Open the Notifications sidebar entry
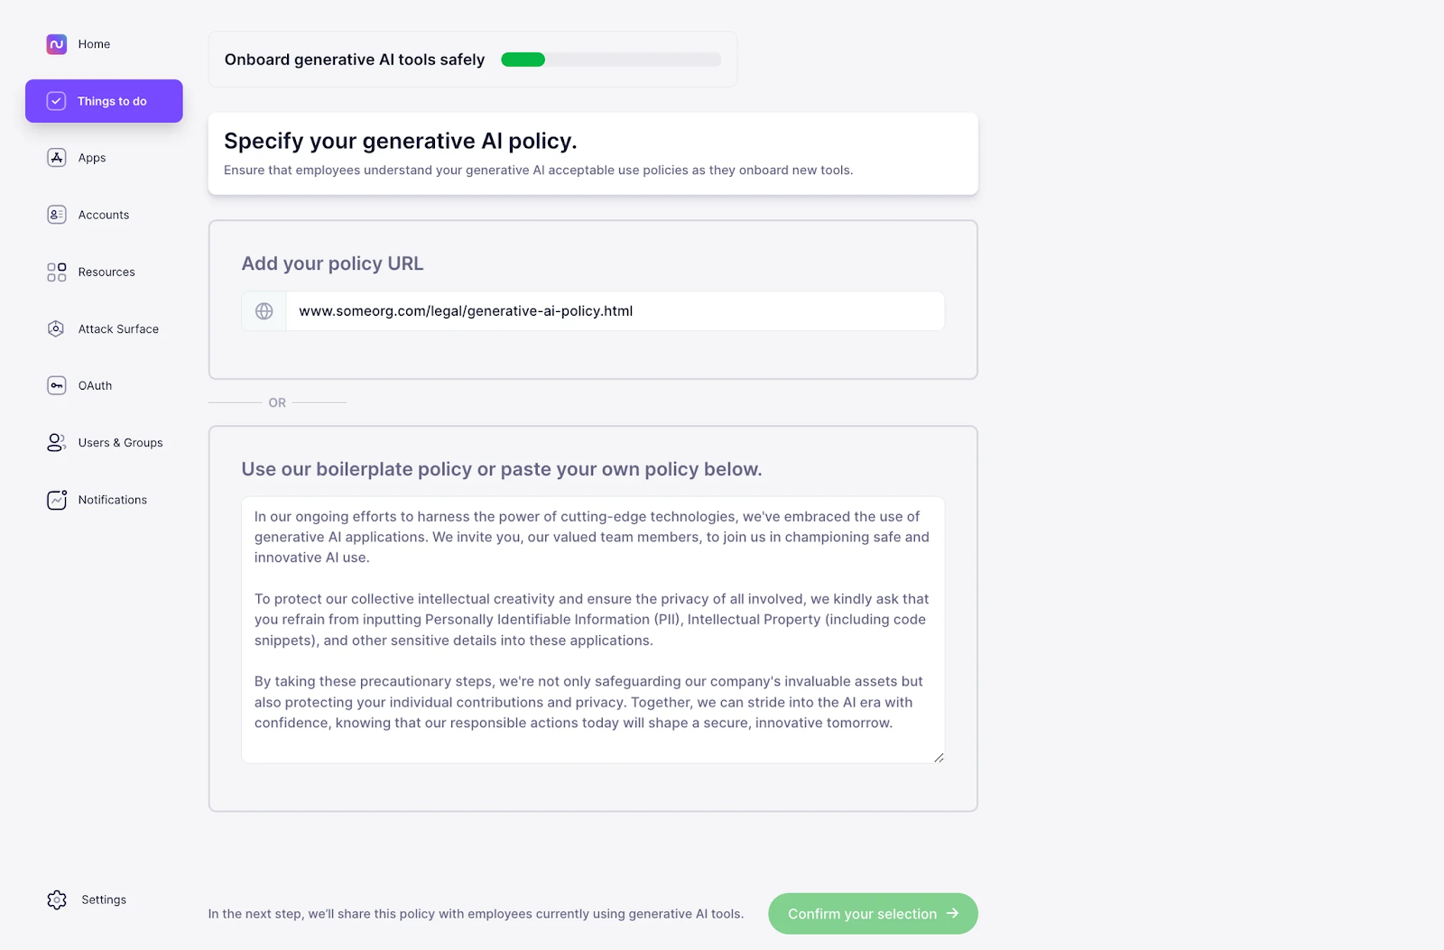This screenshot has width=1444, height=950. pyautogui.click(x=112, y=499)
